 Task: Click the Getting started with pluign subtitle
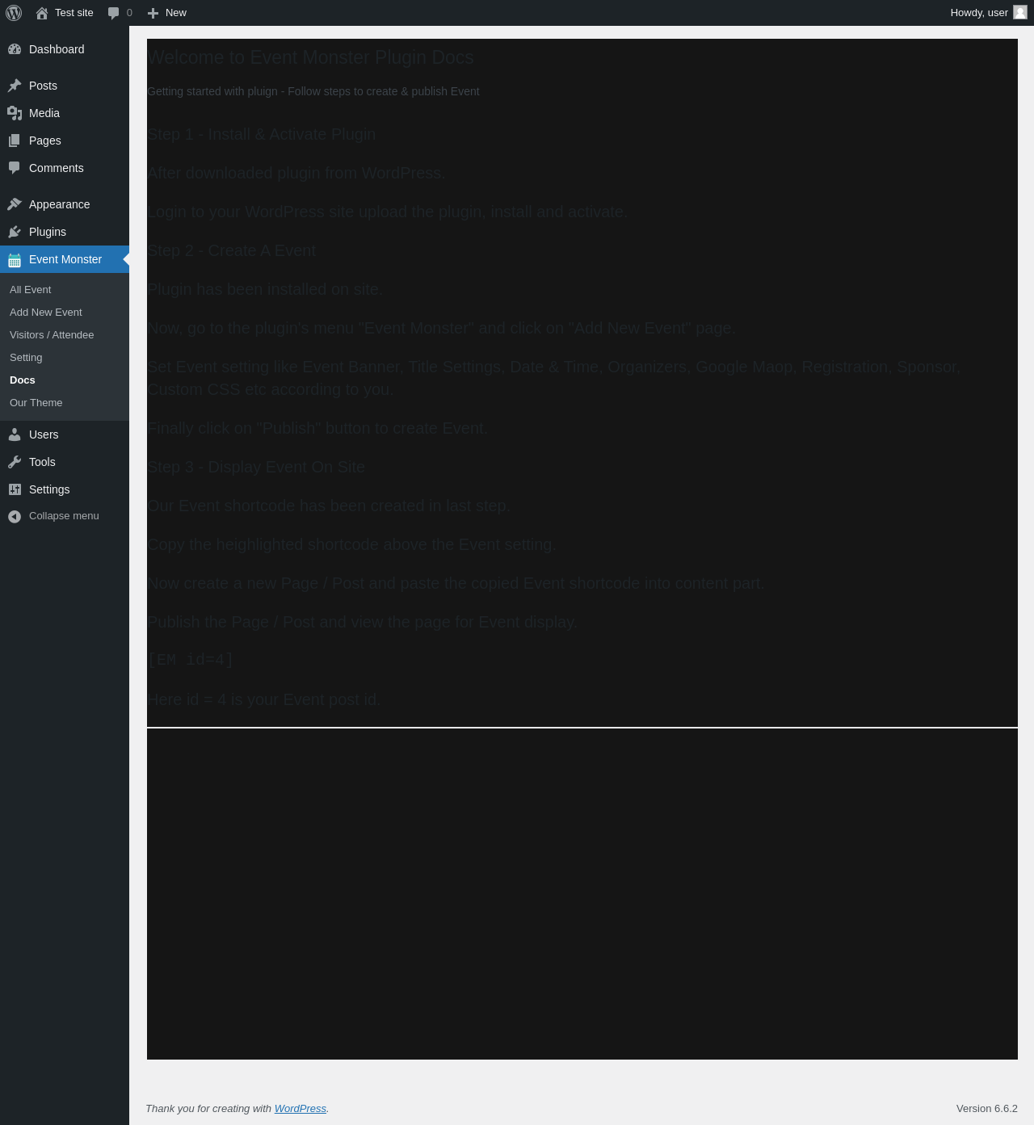point(313,91)
